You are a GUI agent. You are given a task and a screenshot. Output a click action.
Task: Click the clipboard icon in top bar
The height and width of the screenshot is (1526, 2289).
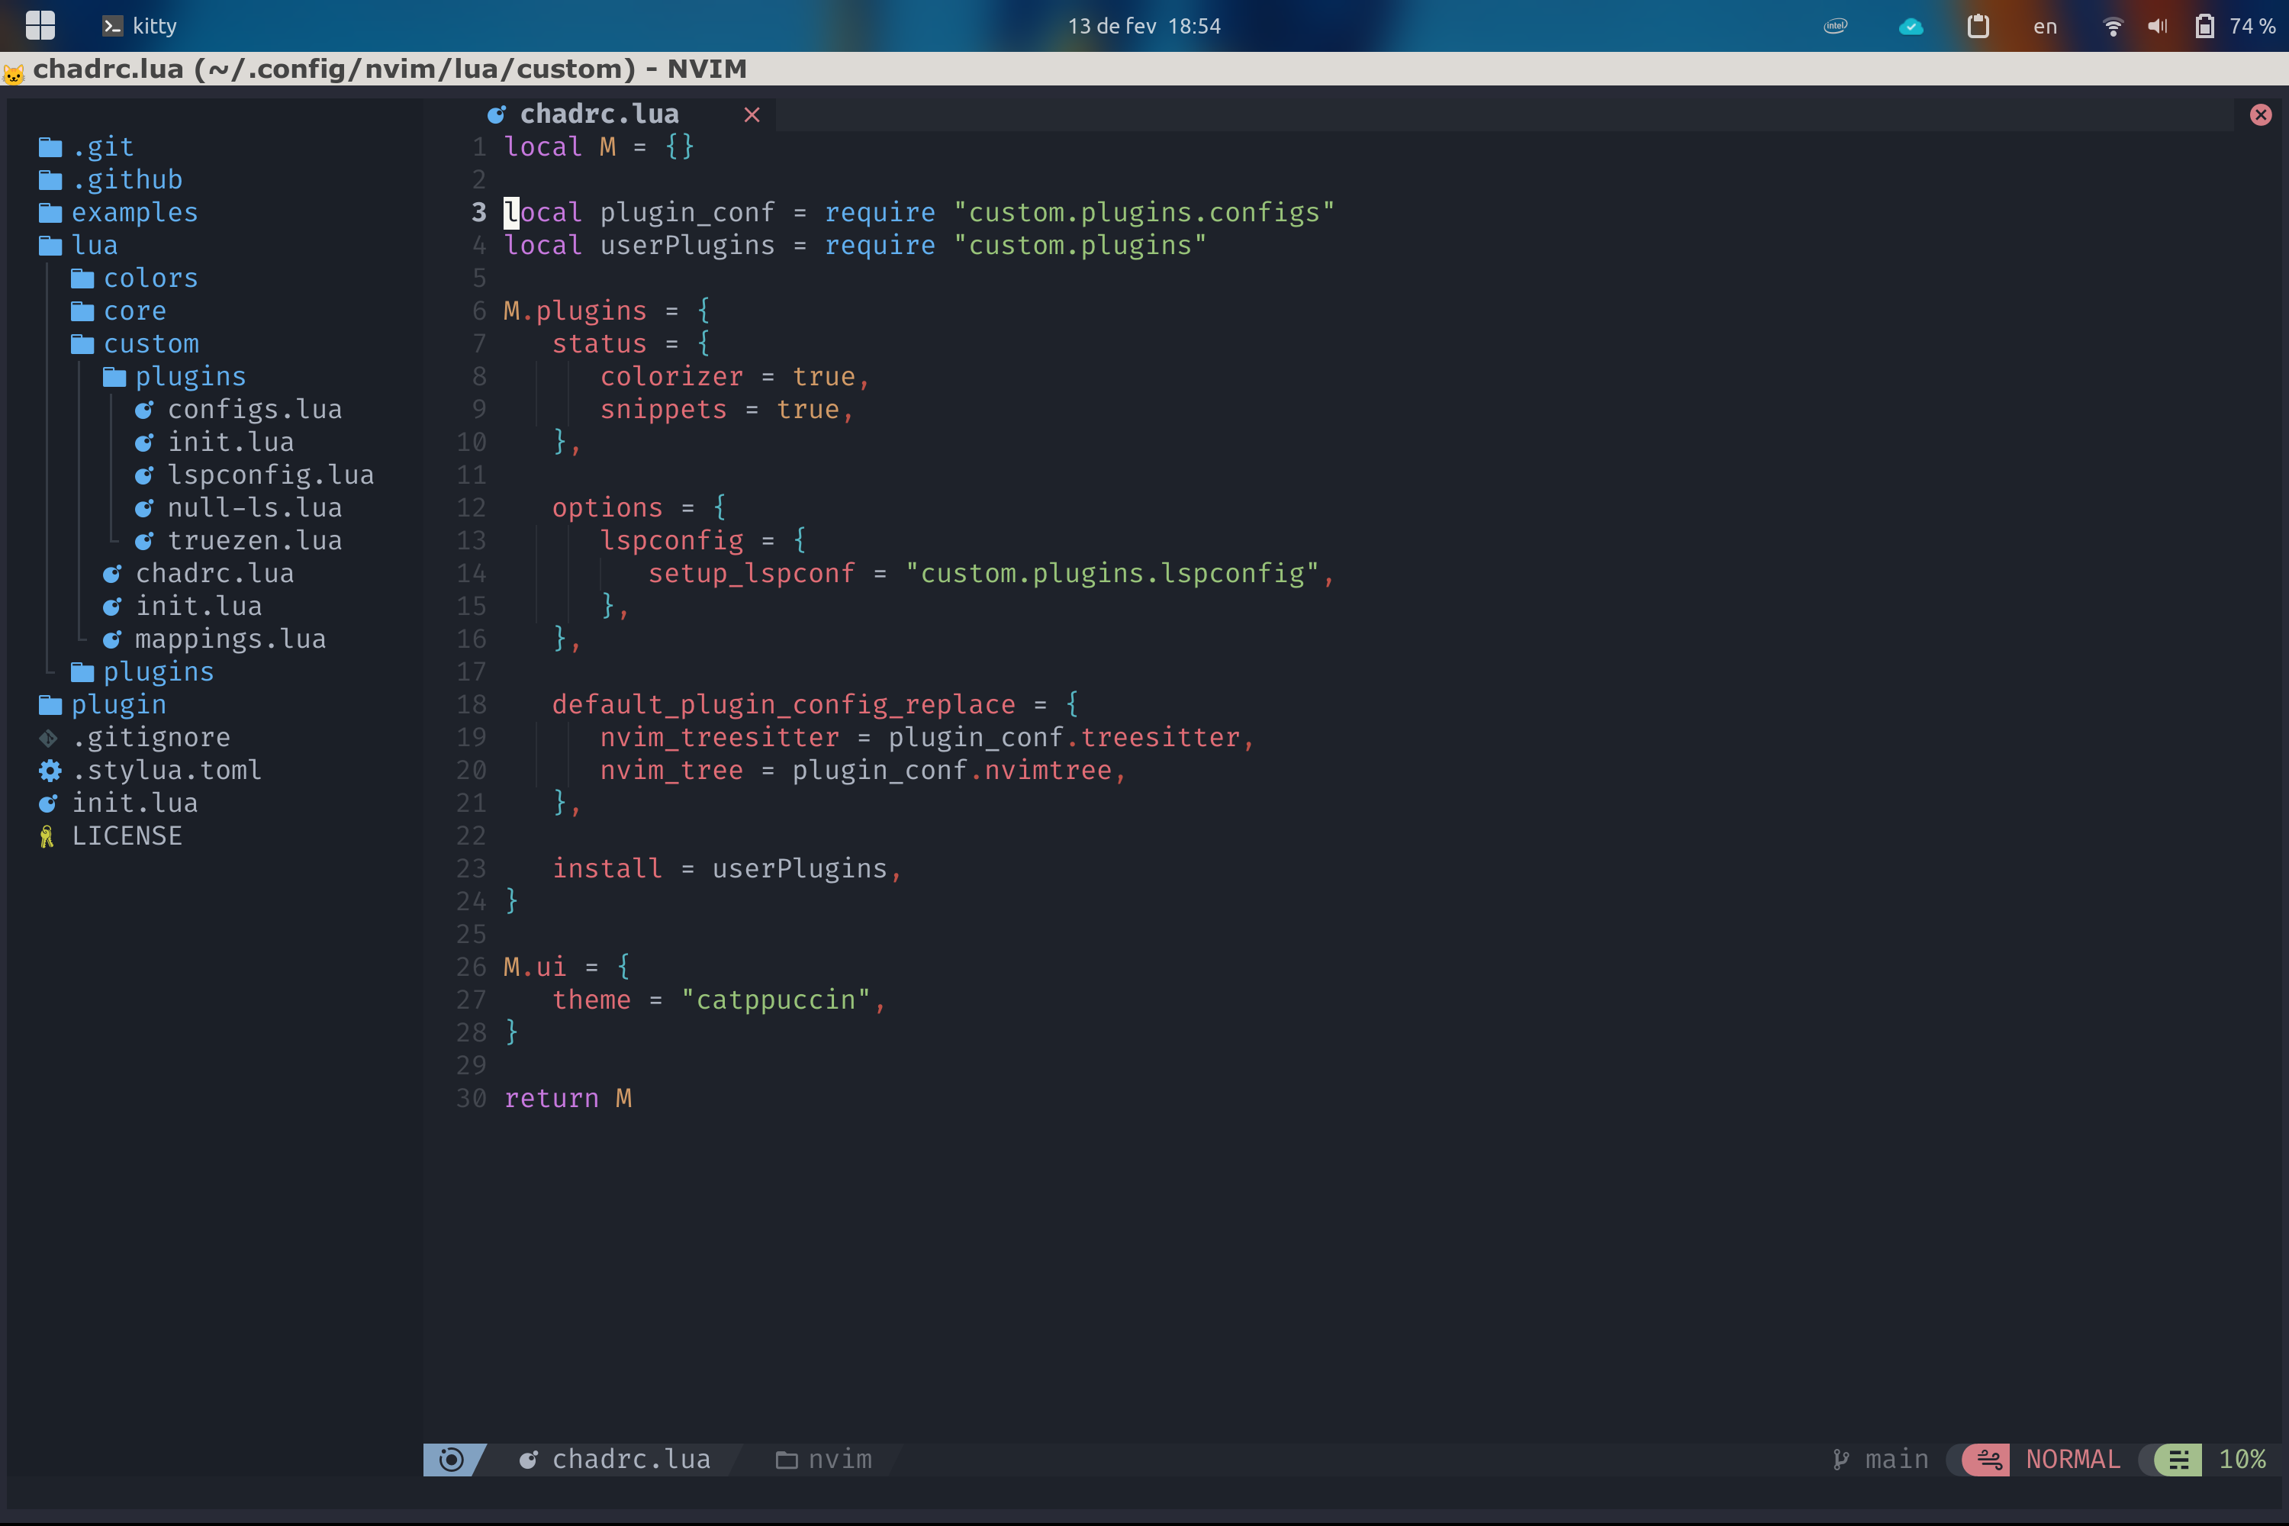pos(1978,25)
